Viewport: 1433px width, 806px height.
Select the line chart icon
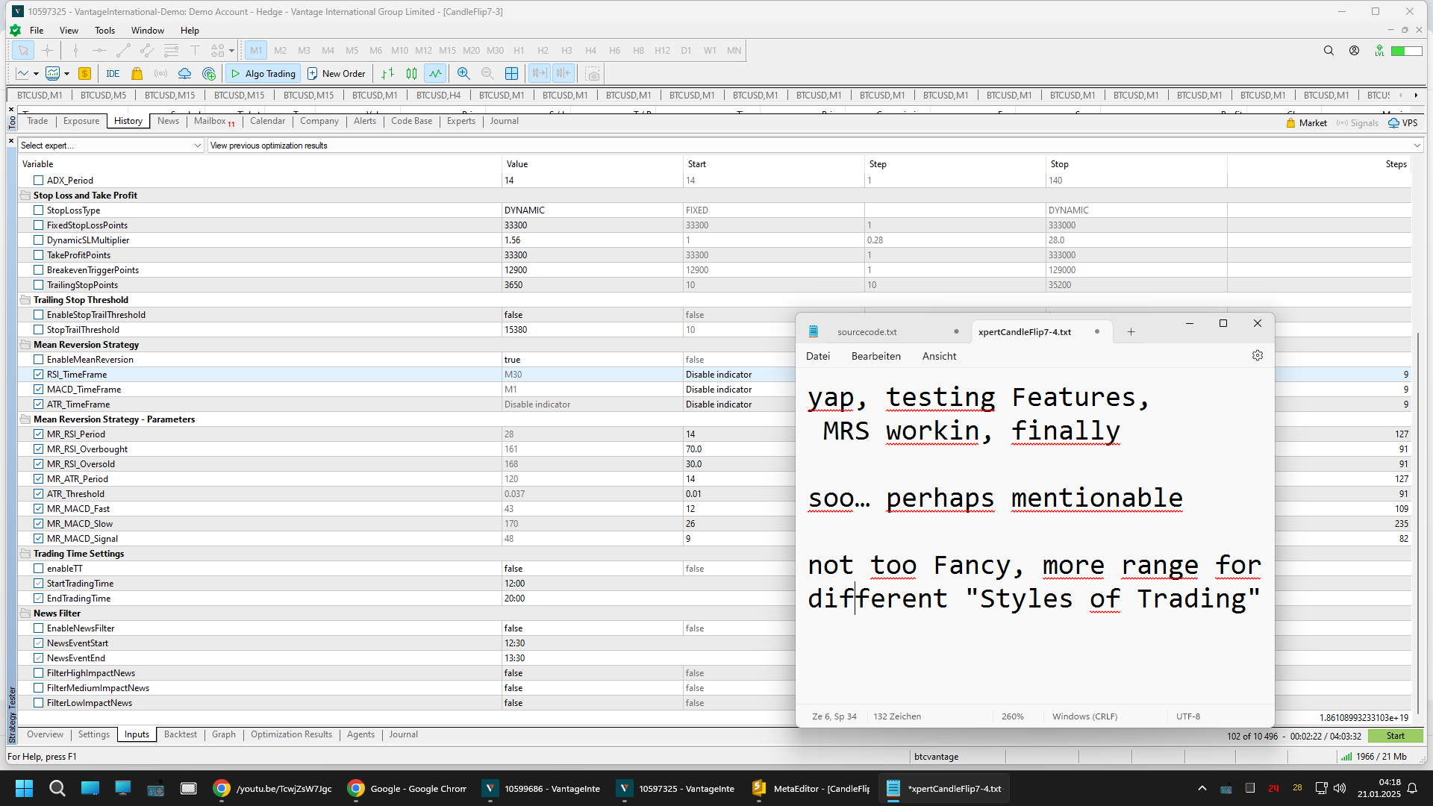click(435, 73)
